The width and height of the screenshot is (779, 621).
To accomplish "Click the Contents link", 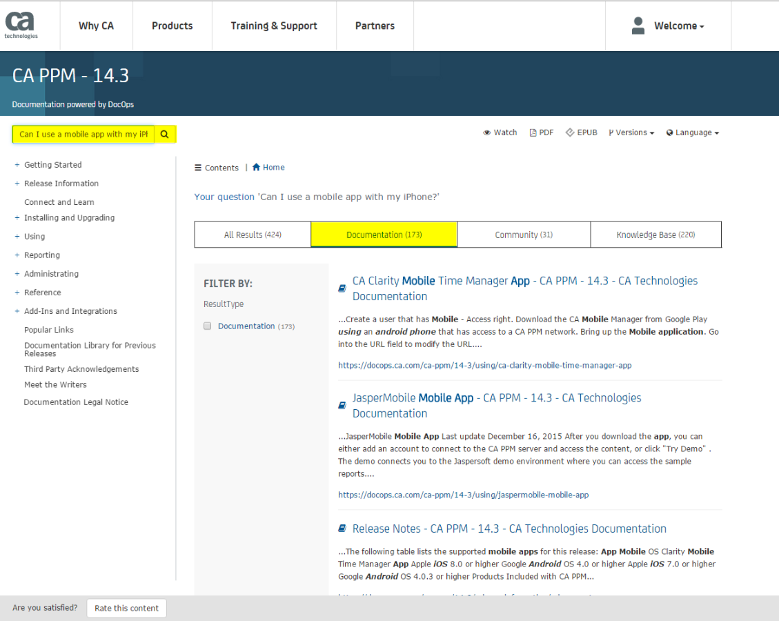I will point(221,168).
